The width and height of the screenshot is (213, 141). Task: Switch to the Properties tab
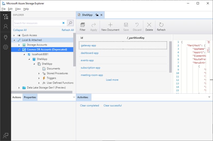[x=30, y=97]
